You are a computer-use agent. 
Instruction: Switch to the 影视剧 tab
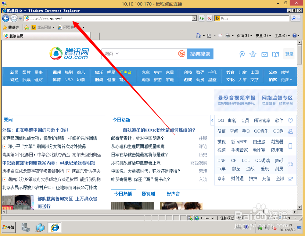[x=149, y=194]
